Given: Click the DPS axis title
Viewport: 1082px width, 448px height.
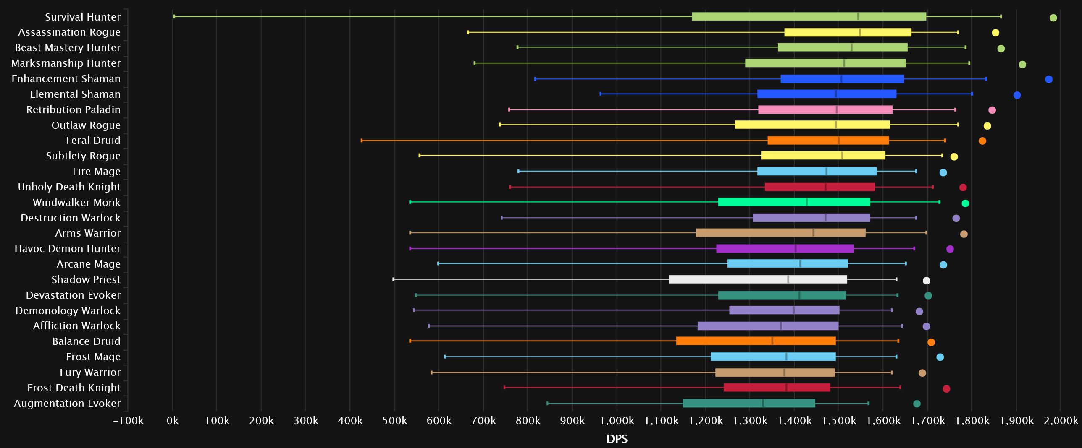Looking at the screenshot, I should coord(617,439).
